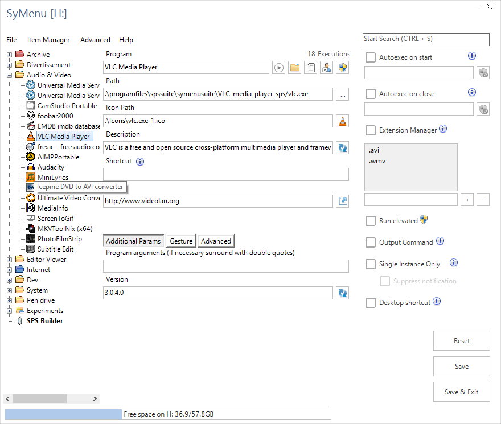
Task: Select Subtitle Edit tree item
Action: pos(55,249)
